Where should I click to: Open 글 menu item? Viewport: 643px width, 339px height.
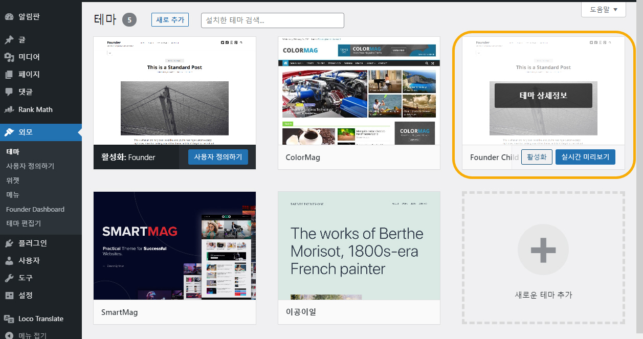[22, 40]
